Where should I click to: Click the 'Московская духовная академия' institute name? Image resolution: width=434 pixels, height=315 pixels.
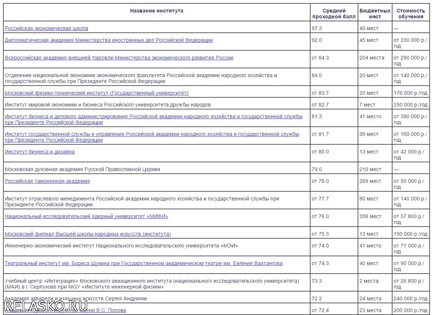pos(82,169)
